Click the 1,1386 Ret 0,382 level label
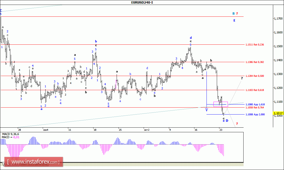Viewport: 284px width, 170px height. tap(255, 62)
